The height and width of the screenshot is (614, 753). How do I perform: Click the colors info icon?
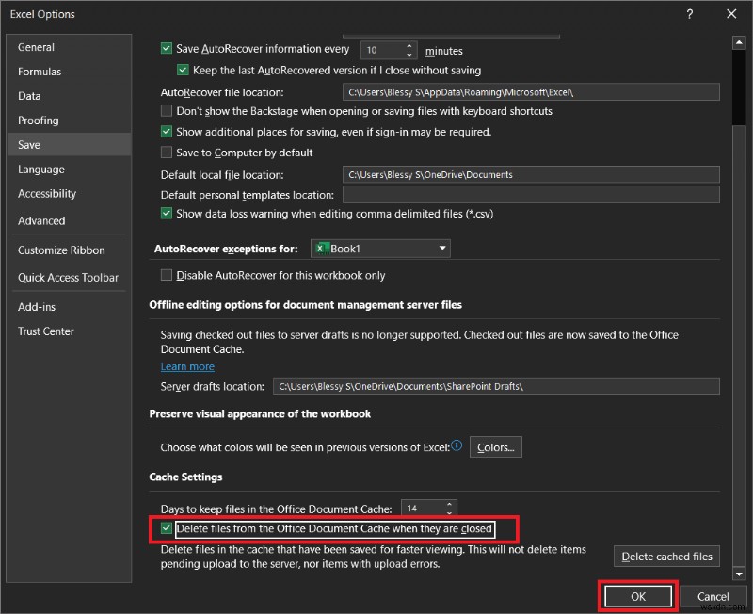pos(457,445)
